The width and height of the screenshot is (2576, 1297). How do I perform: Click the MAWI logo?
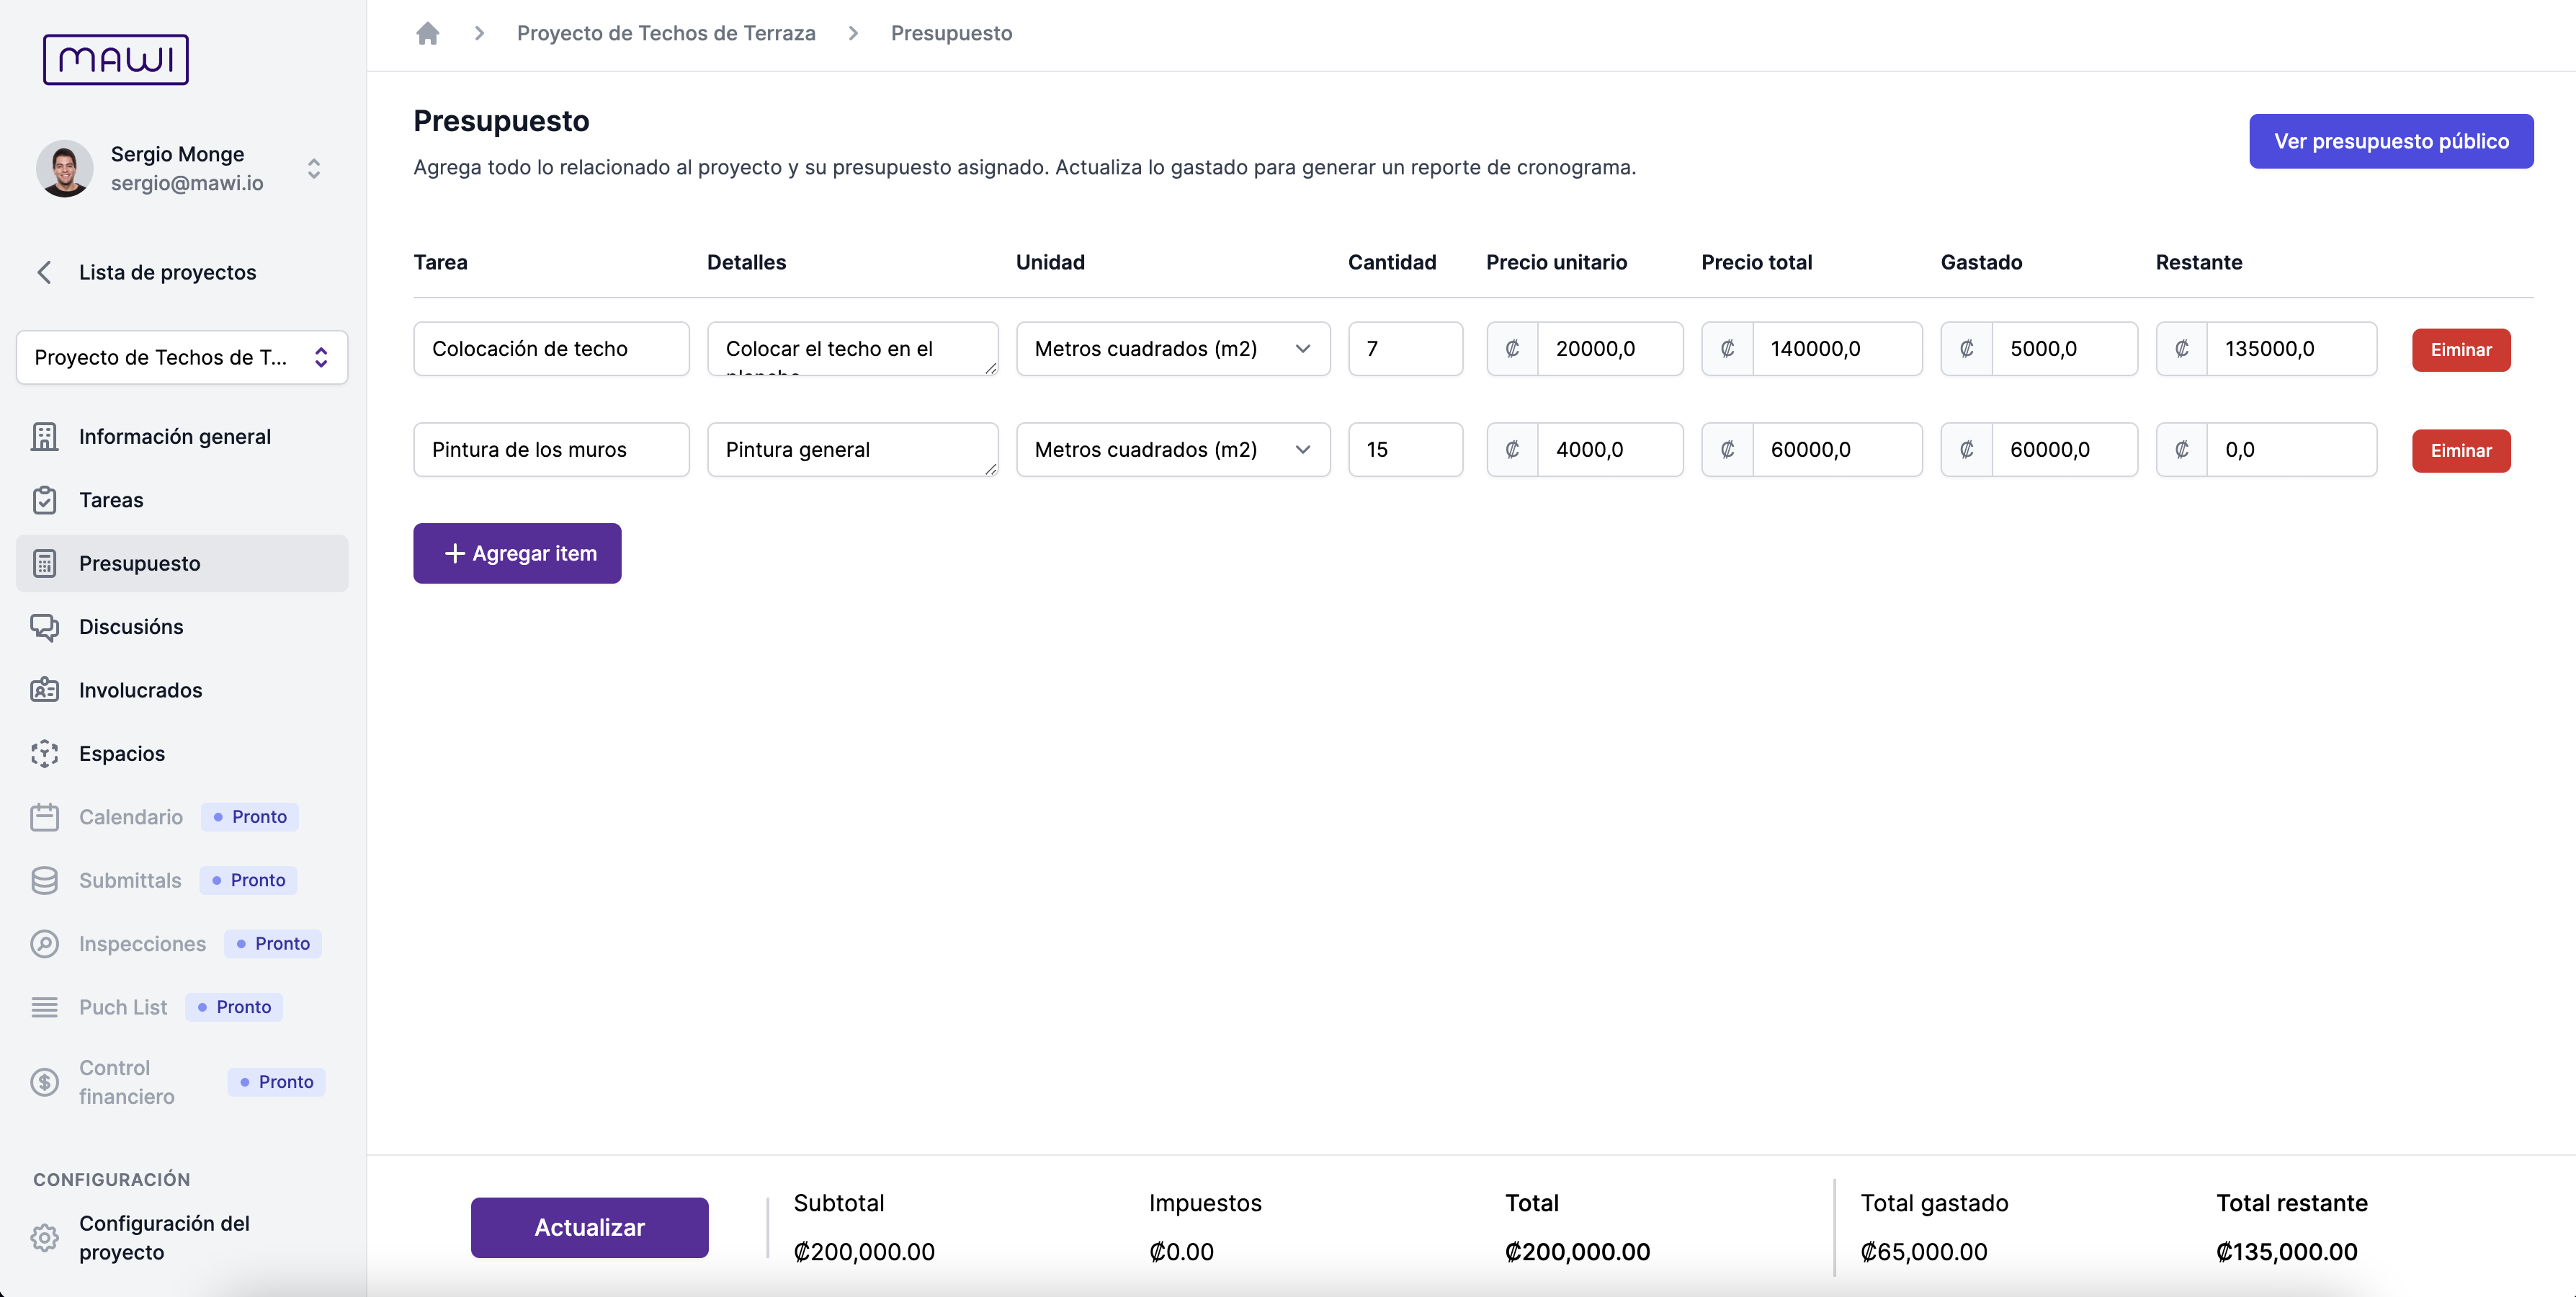click(115, 59)
